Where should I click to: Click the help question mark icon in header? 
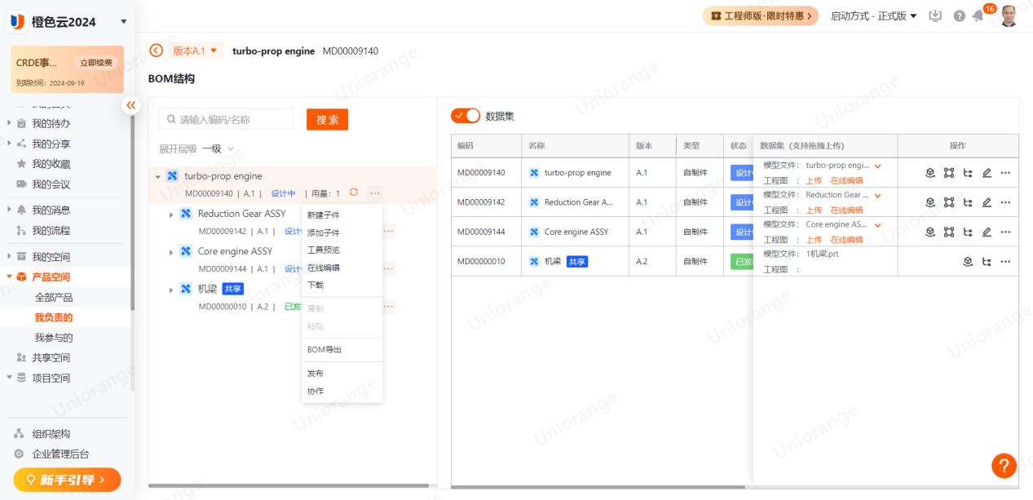960,16
